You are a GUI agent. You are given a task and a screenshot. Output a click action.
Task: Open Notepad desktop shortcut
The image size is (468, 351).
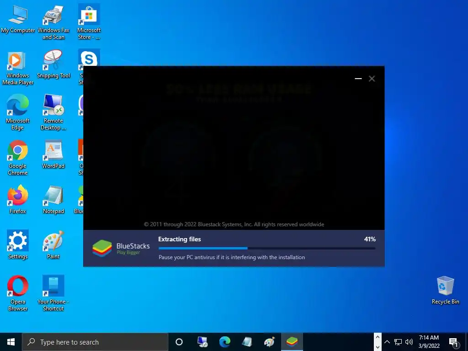point(53,200)
